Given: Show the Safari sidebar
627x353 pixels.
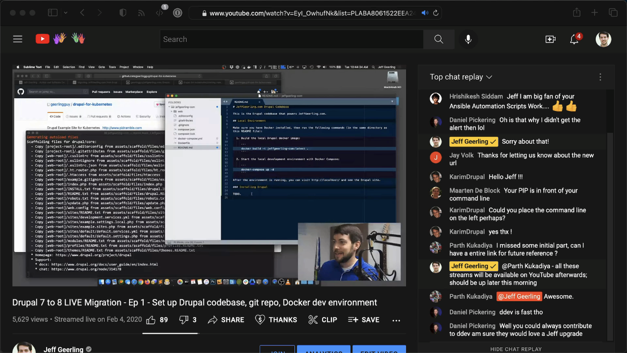Looking at the screenshot, I should click(x=52, y=13).
